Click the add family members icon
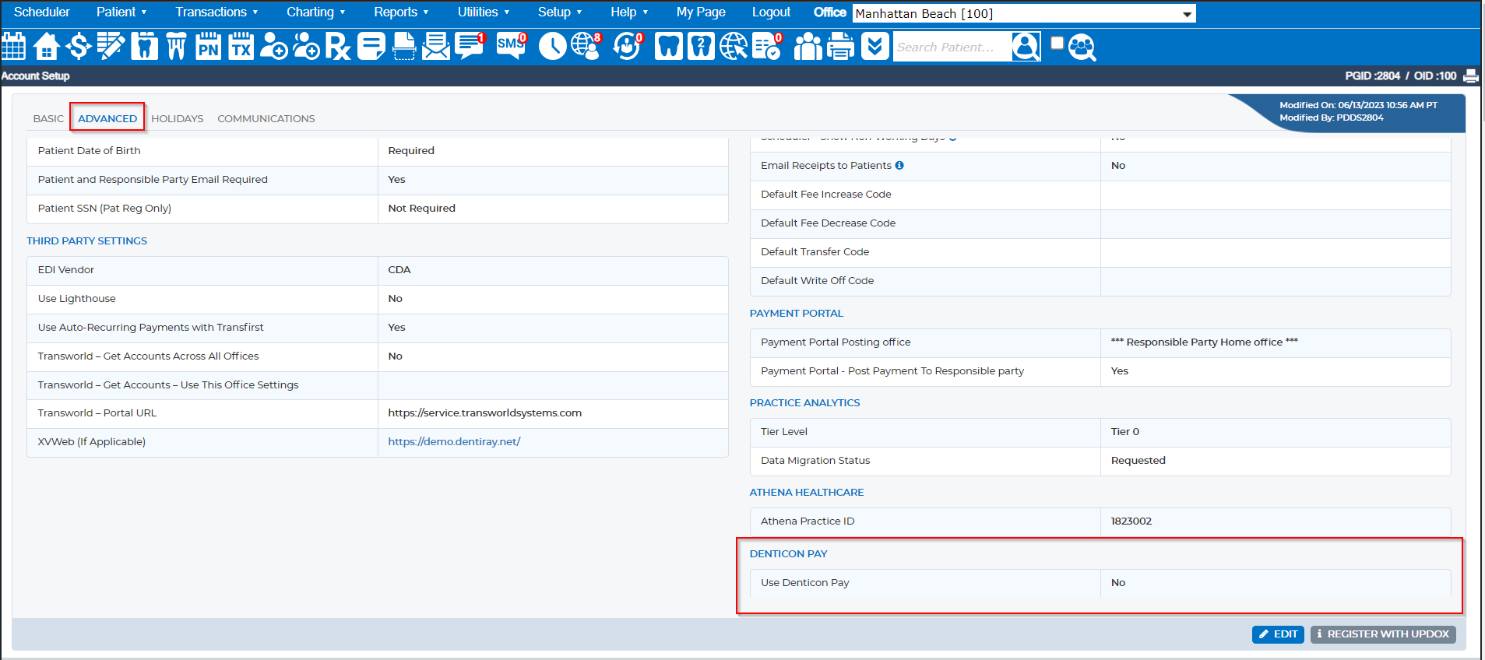Screen dimensions: 1485x660 [306, 47]
